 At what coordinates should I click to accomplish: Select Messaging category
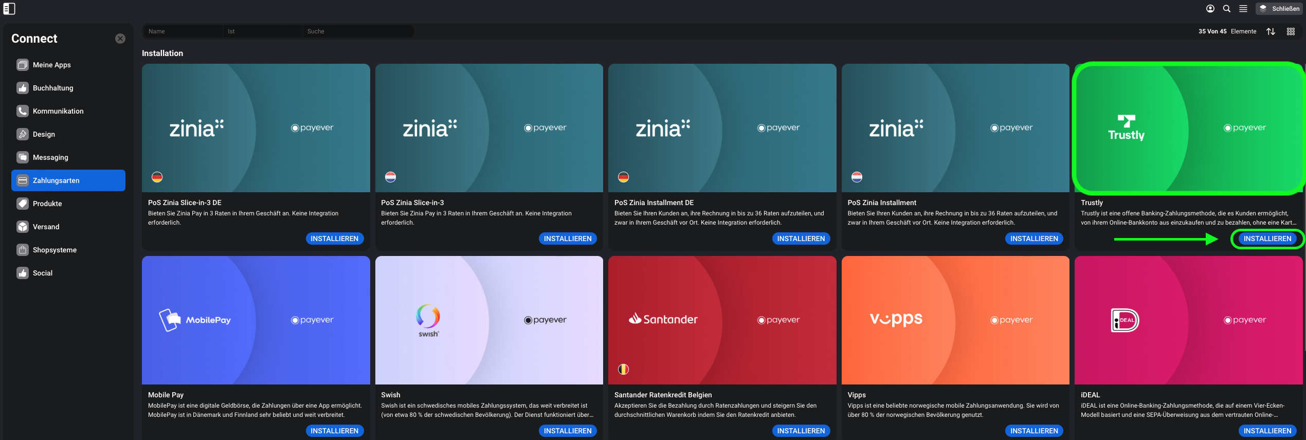(x=68, y=157)
